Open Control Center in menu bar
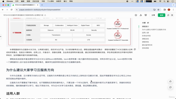 click(168, 1)
